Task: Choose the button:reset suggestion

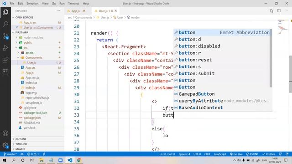Action: 222,60
